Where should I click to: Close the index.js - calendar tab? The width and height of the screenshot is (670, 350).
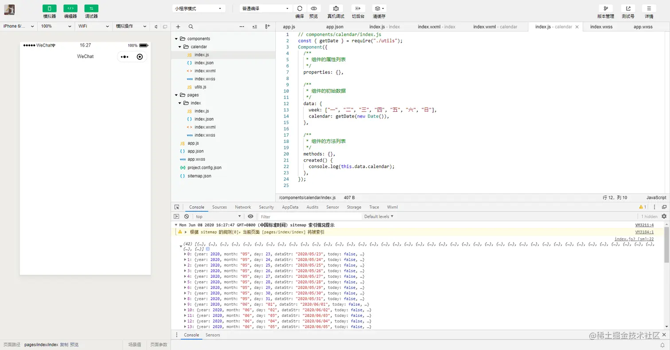pyautogui.click(x=577, y=27)
